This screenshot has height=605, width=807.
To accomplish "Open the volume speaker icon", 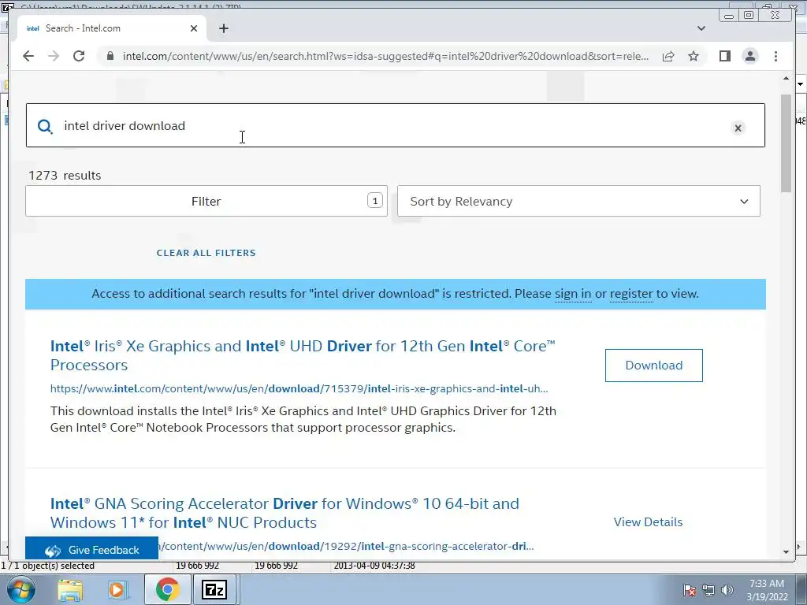I will [x=727, y=590].
